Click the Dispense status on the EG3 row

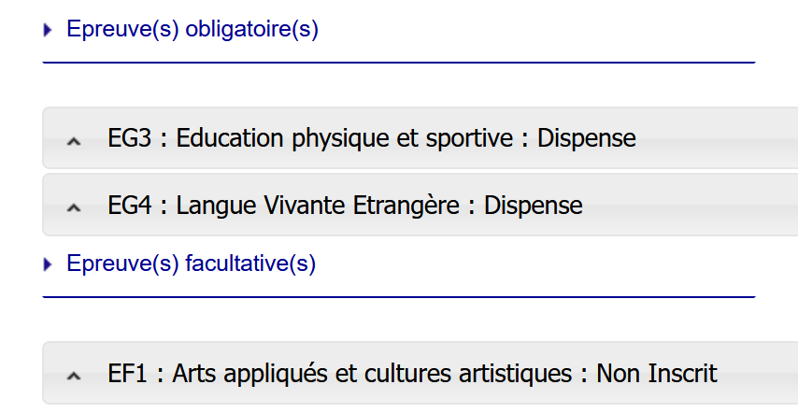pyautogui.click(x=587, y=138)
